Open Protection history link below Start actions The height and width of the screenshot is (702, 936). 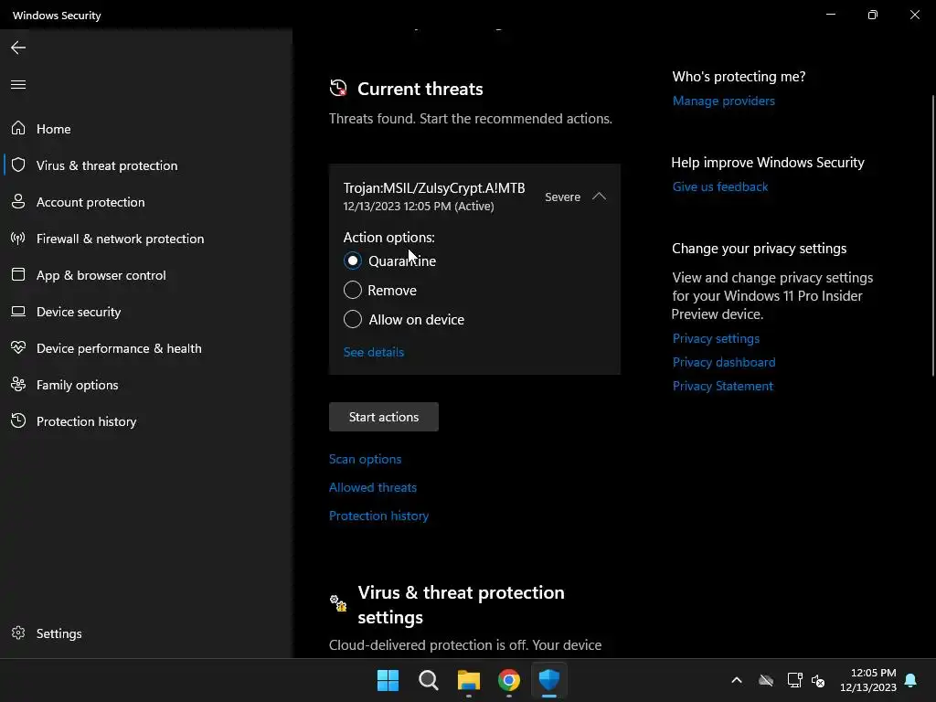pyautogui.click(x=379, y=516)
